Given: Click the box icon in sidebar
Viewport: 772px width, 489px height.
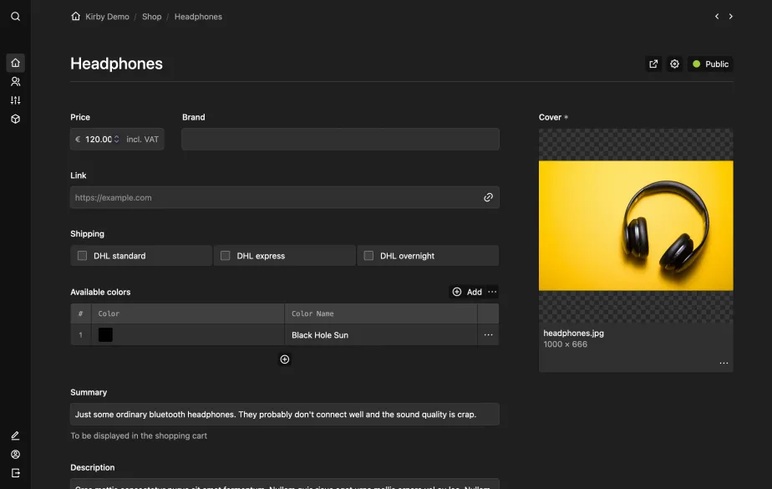Looking at the screenshot, I should click(15, 119).
